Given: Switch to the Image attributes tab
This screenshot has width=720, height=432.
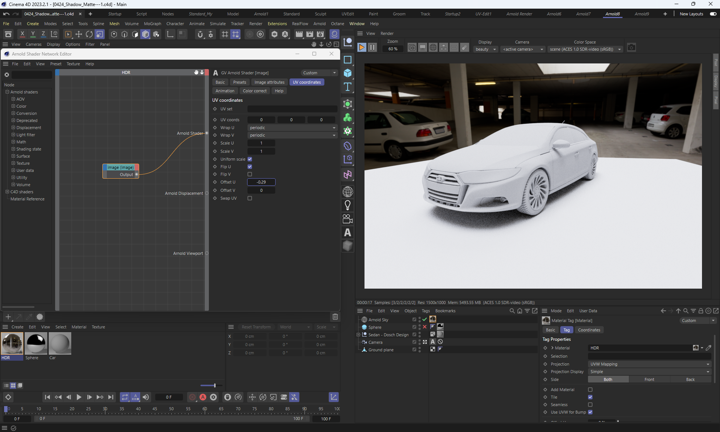Looking at the screenshot, I should [269, 82].
